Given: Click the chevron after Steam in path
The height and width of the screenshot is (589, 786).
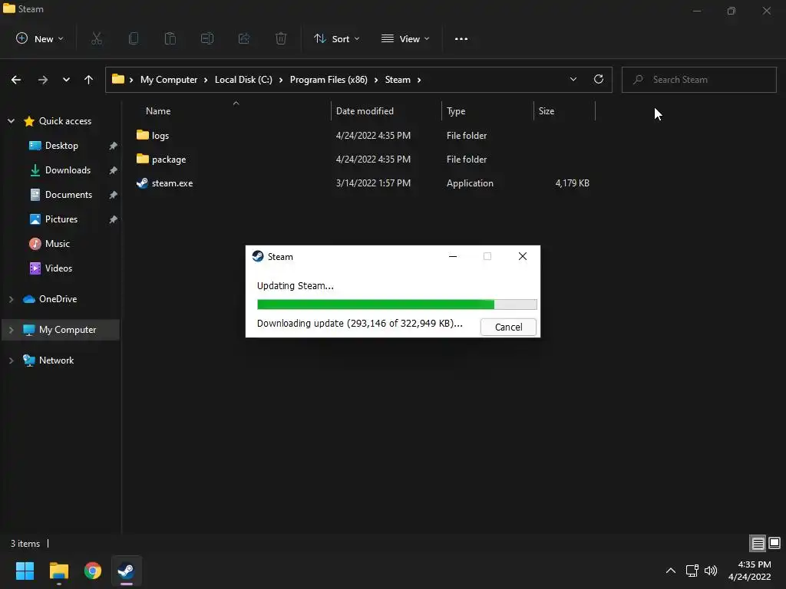Looking at the screenshot, I should (x=419, y=80).
